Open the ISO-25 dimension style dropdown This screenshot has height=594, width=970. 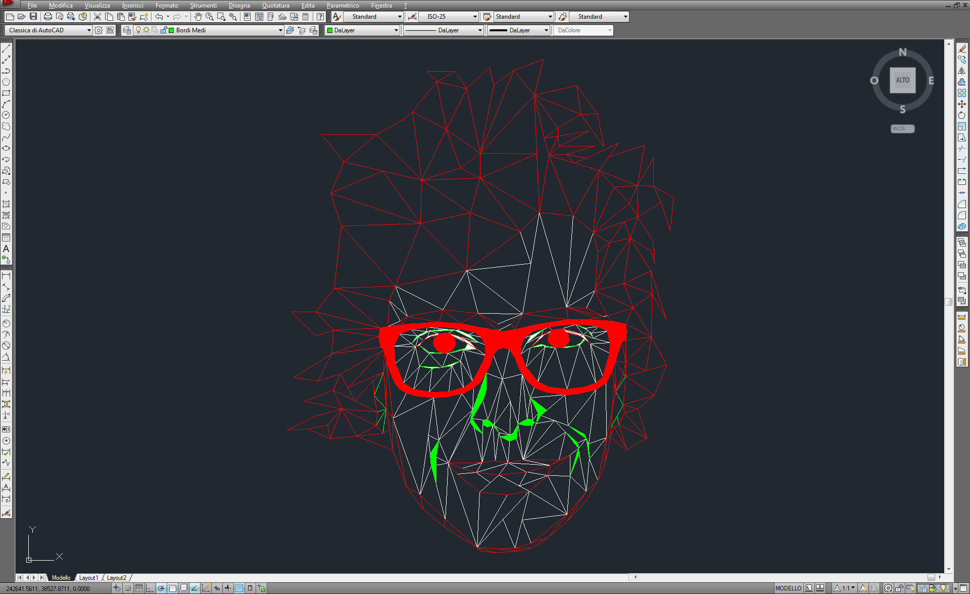coord(475,17)
